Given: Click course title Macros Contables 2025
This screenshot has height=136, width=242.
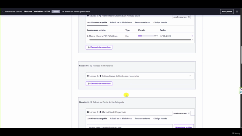Looking at the screenshot, I should coord(37,12).
